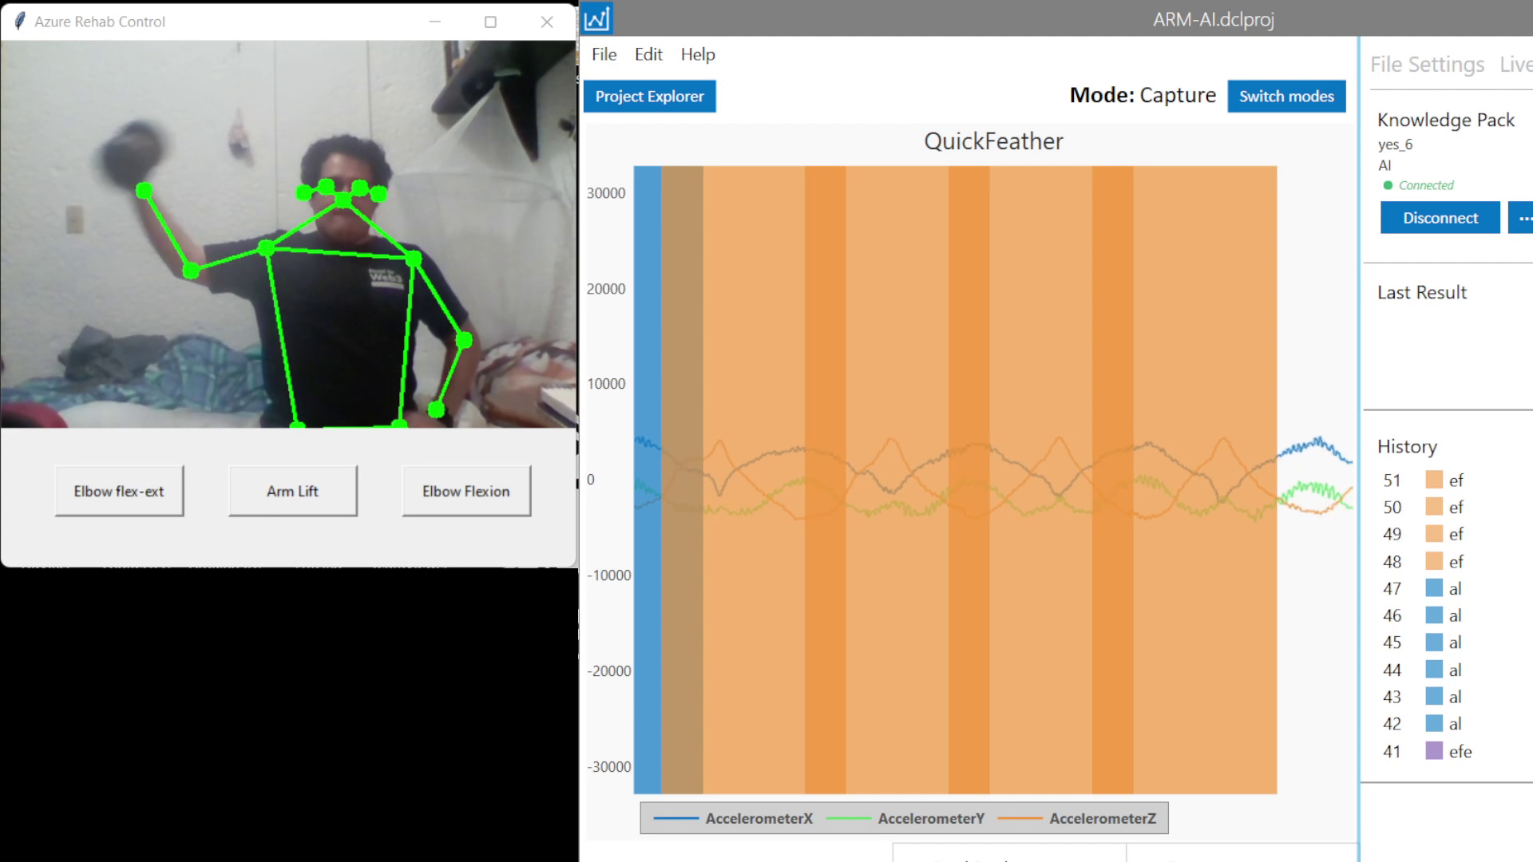Click the Disconnect button

click(x=1440, y=218)
